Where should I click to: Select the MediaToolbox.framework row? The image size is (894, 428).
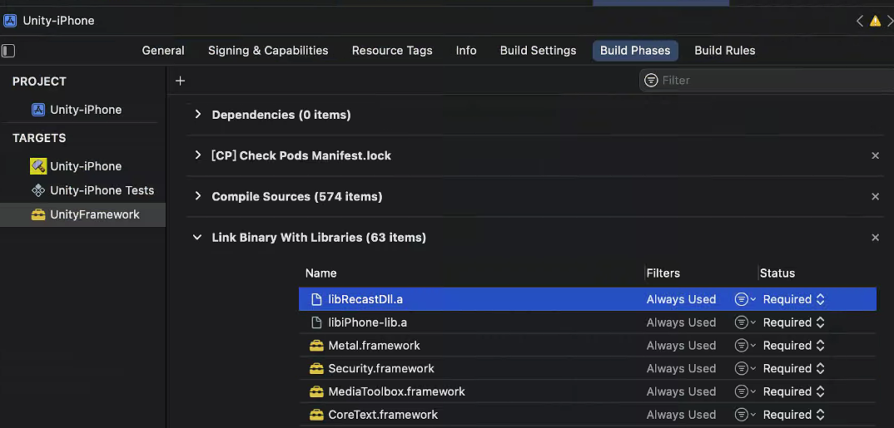pyautogui.click(x=587, y=391)
